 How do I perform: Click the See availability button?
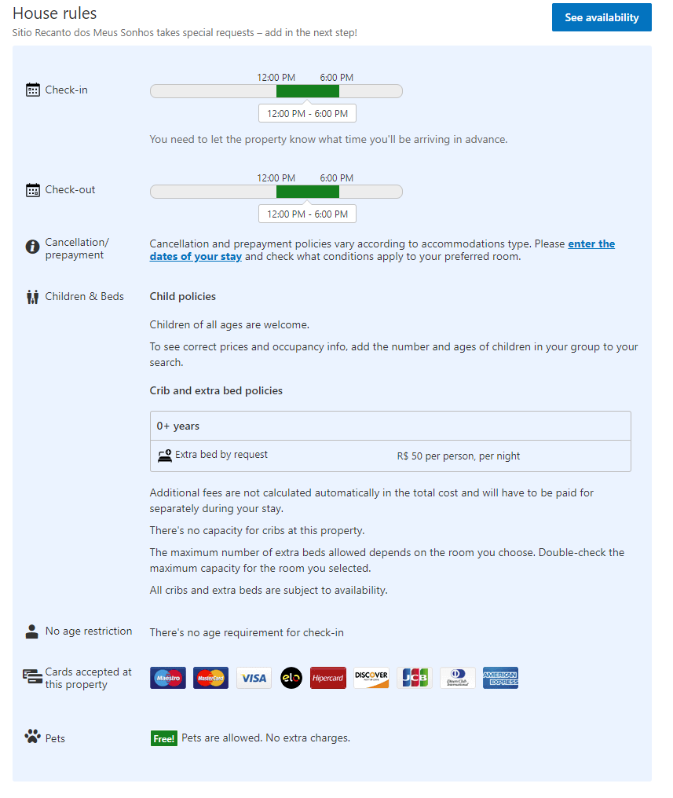pos(602,17)
